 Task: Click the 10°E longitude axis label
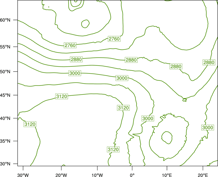coord(167,175)
